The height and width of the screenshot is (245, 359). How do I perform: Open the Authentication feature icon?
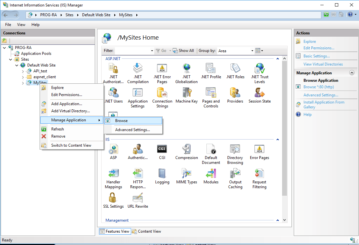click(x=138, y=149)
